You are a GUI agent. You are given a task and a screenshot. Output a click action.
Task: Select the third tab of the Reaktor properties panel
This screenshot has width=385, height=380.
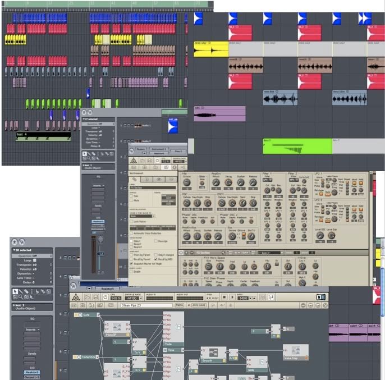point(159,179)
